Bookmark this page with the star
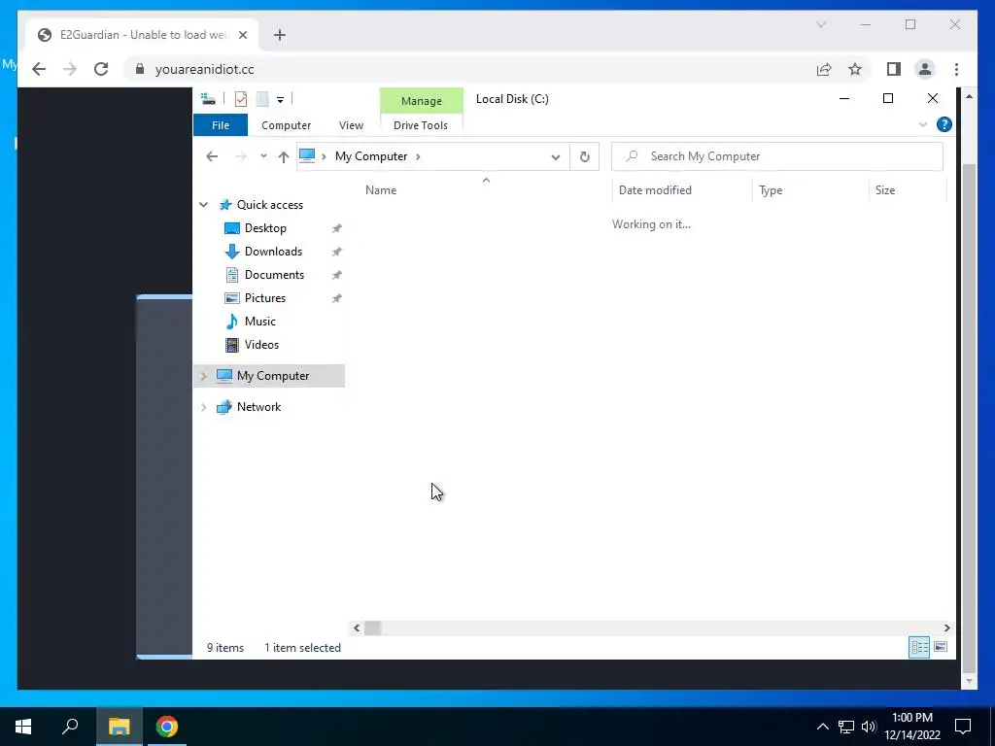 click(855, 69)
